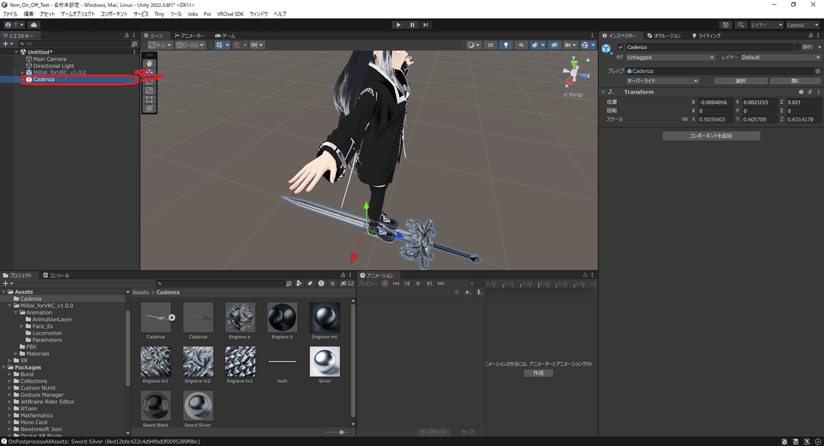
Task: Select the Silver material thumbnail
Action: (x=325, y=362)
